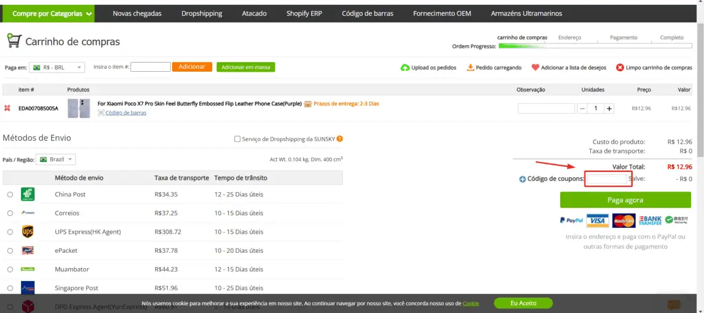Select Muambator shipping radio button

(10, 269)
